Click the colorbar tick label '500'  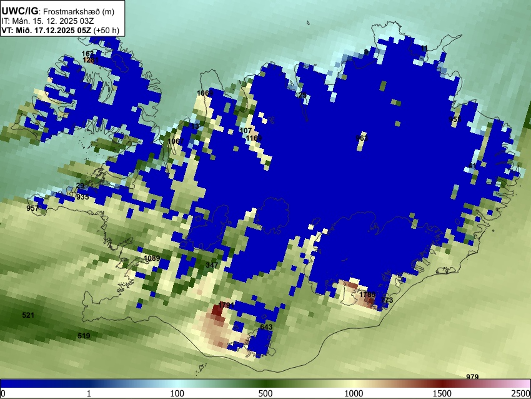tap(265, 393)
